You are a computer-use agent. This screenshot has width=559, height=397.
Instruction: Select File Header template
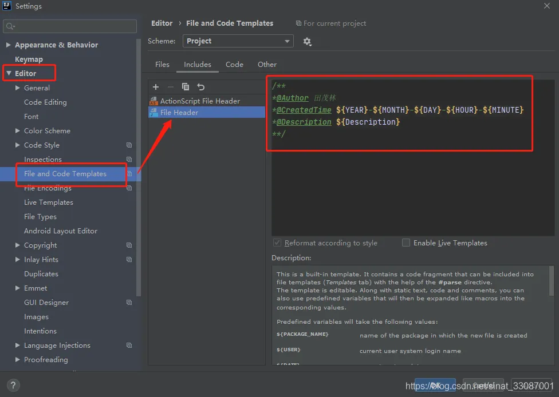coord(206,113)
